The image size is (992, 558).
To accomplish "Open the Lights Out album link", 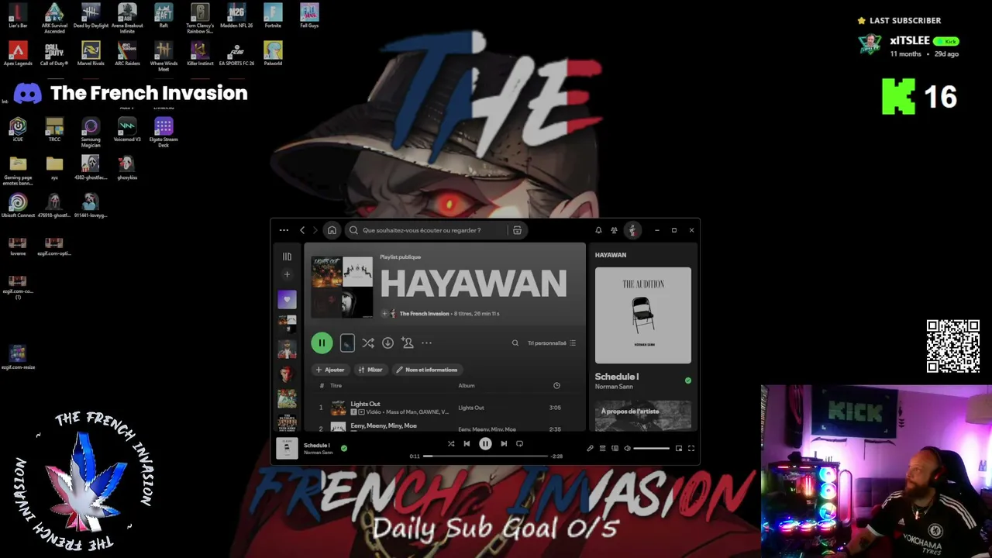I will (x=471, y=408).
